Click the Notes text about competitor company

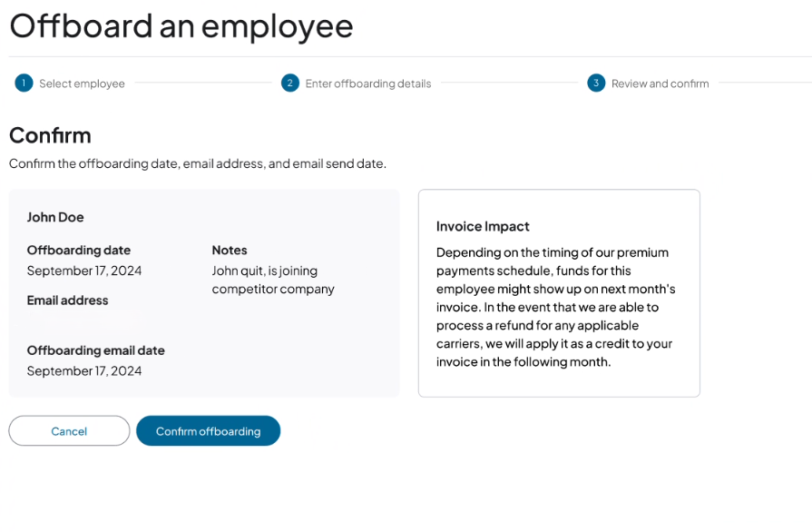(x=272, y=280)
